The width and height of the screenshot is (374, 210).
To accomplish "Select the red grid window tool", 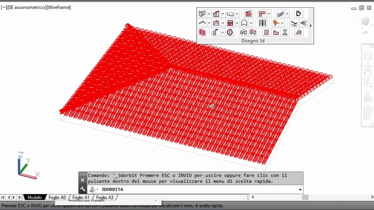I will [230, 23].
